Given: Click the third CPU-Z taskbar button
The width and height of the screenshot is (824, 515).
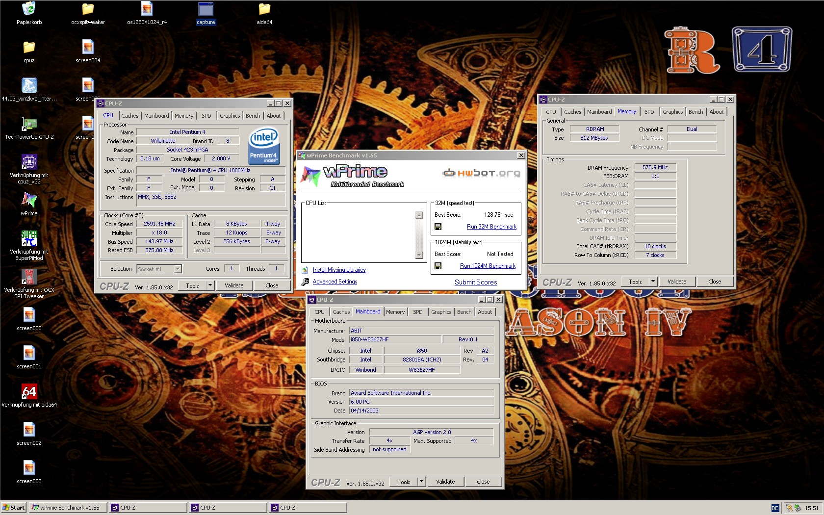Looking at the screenshot, I should click(x=308, y=508).
